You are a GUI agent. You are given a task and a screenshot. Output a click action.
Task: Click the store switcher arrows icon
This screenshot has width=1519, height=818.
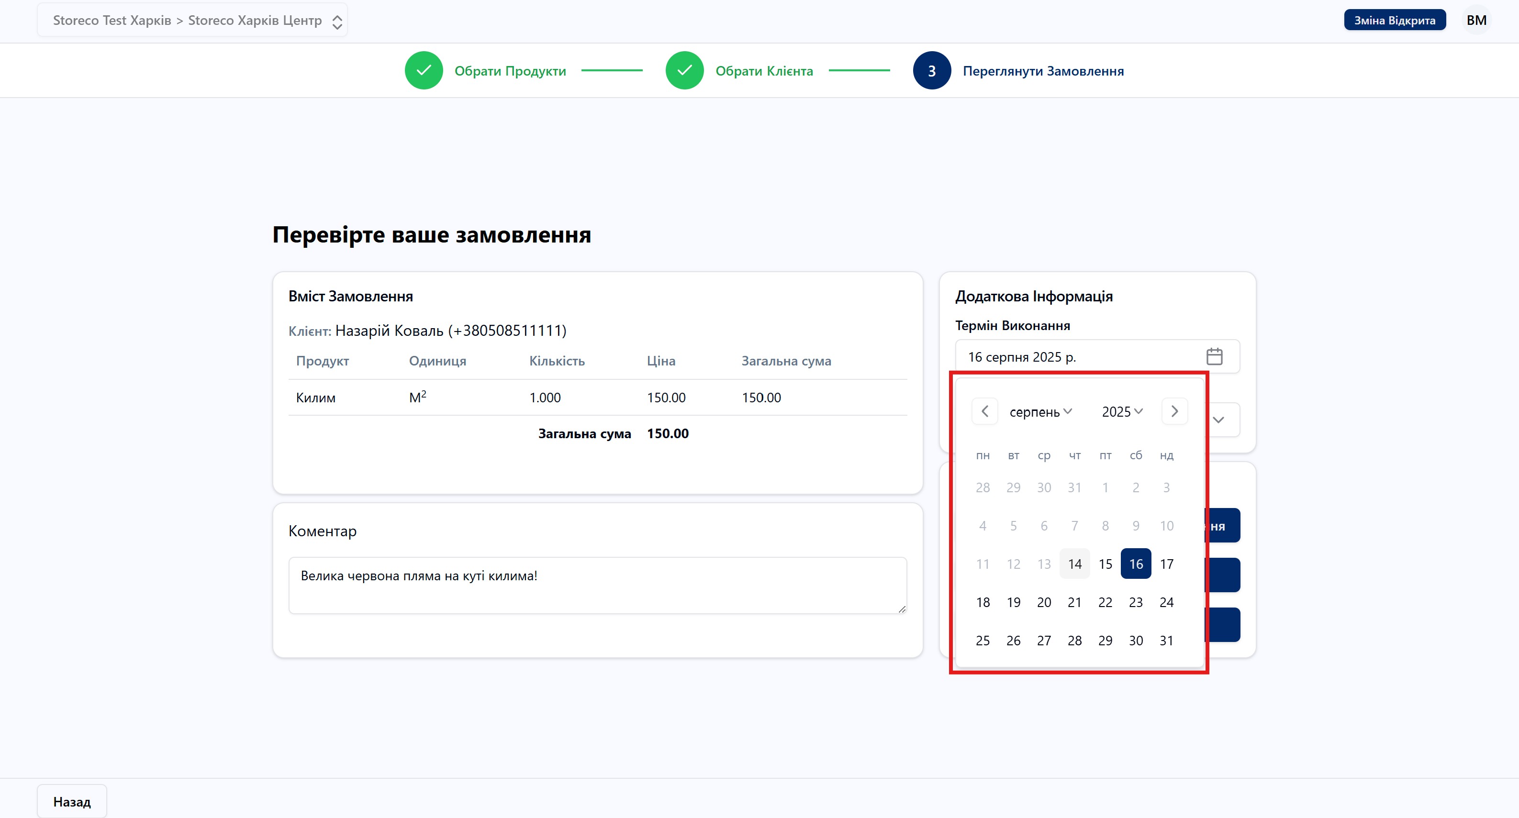(x=337, y=21)
